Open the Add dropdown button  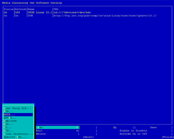click(x=57, y=127)
